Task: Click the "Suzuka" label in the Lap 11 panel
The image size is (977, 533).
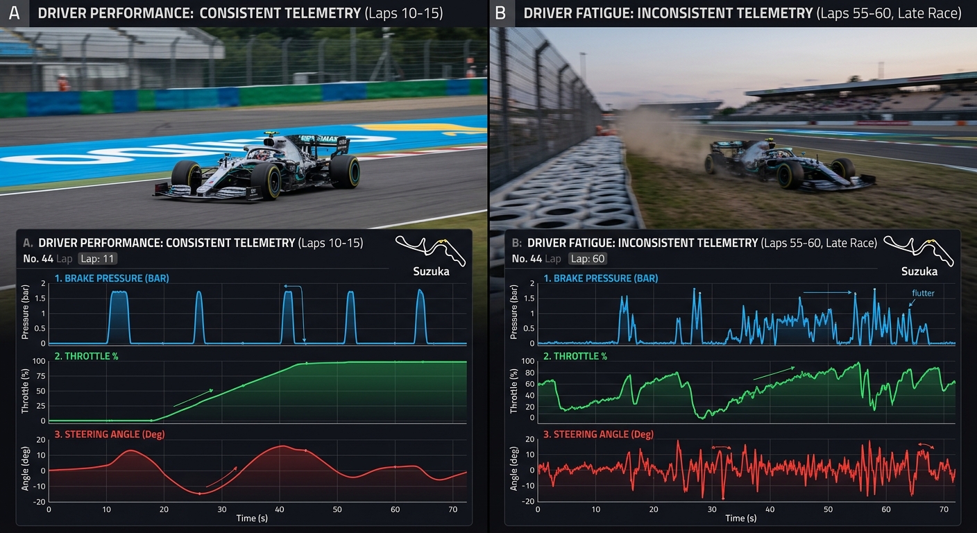Action: [431, 271]
